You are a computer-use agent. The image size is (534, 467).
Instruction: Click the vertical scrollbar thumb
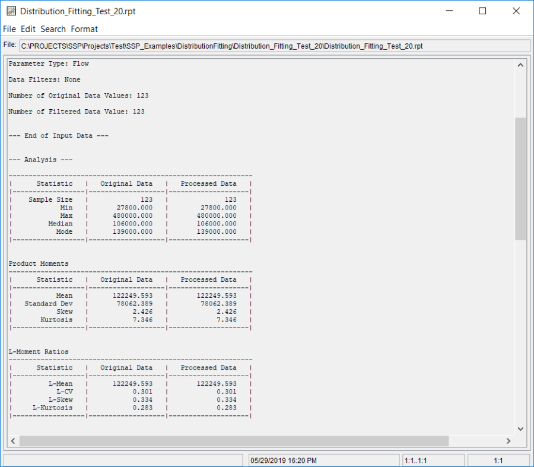(520, 179)
